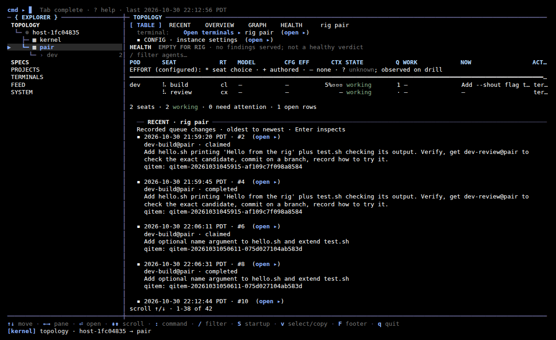Switch to the GRAPH tab
Screen dimensions: 556x340
coord(257,25)
